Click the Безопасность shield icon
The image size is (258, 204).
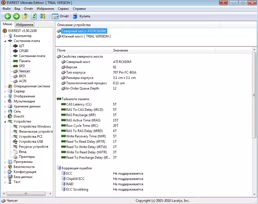(10, 167)
